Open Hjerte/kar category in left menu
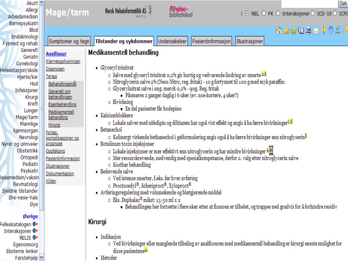 coord(28,77)
